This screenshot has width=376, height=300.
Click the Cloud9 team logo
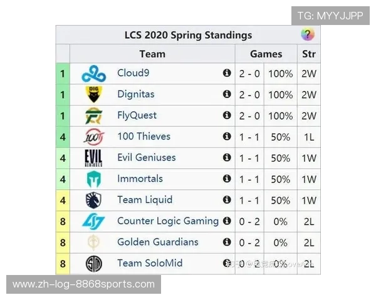click(93, 74)
